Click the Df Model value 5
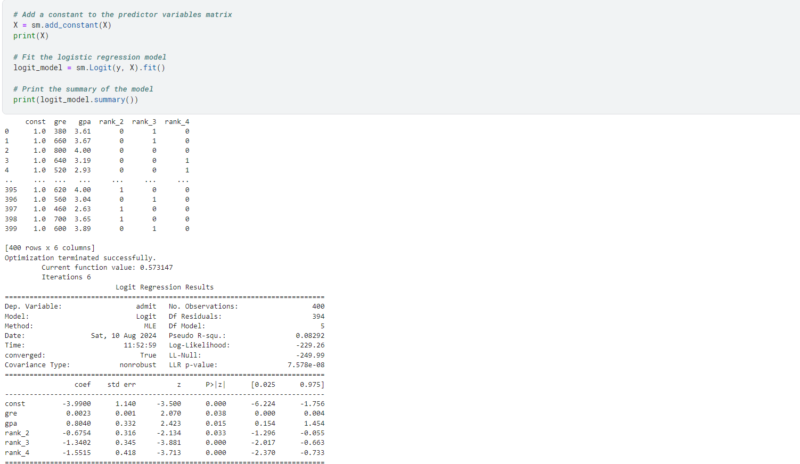Image resolution: width=800 pixels, height=464 pixels. coord(323,326)
